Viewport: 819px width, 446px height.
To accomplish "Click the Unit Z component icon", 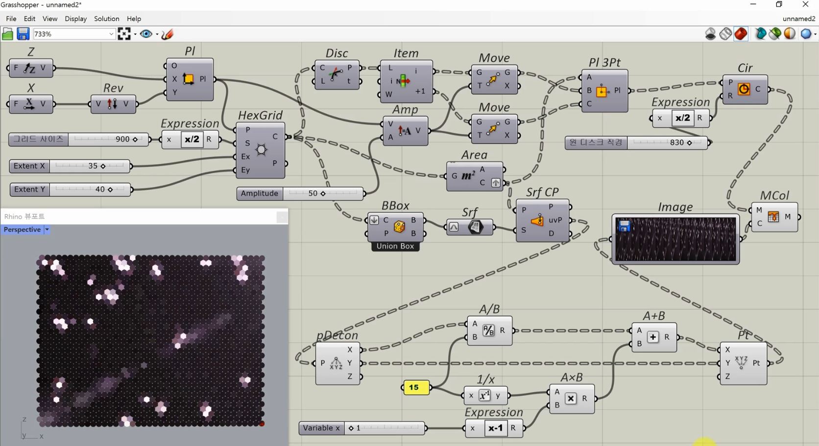I will (30, 68).
